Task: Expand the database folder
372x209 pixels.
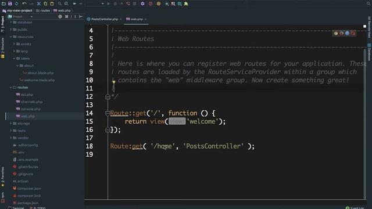Action: coord(10,22)
